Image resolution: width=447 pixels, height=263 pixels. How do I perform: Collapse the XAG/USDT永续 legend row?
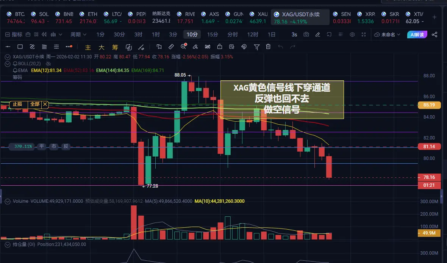(8, 57)
